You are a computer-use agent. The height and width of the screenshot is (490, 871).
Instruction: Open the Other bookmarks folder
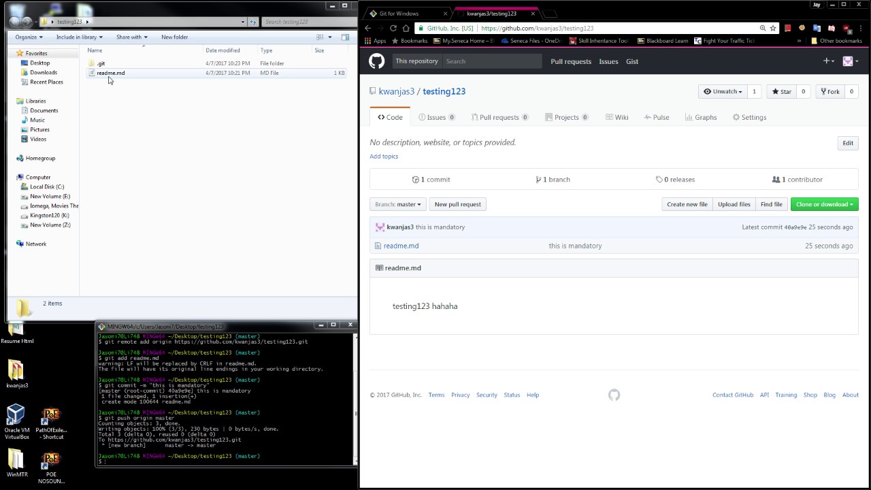pos(836,41)
